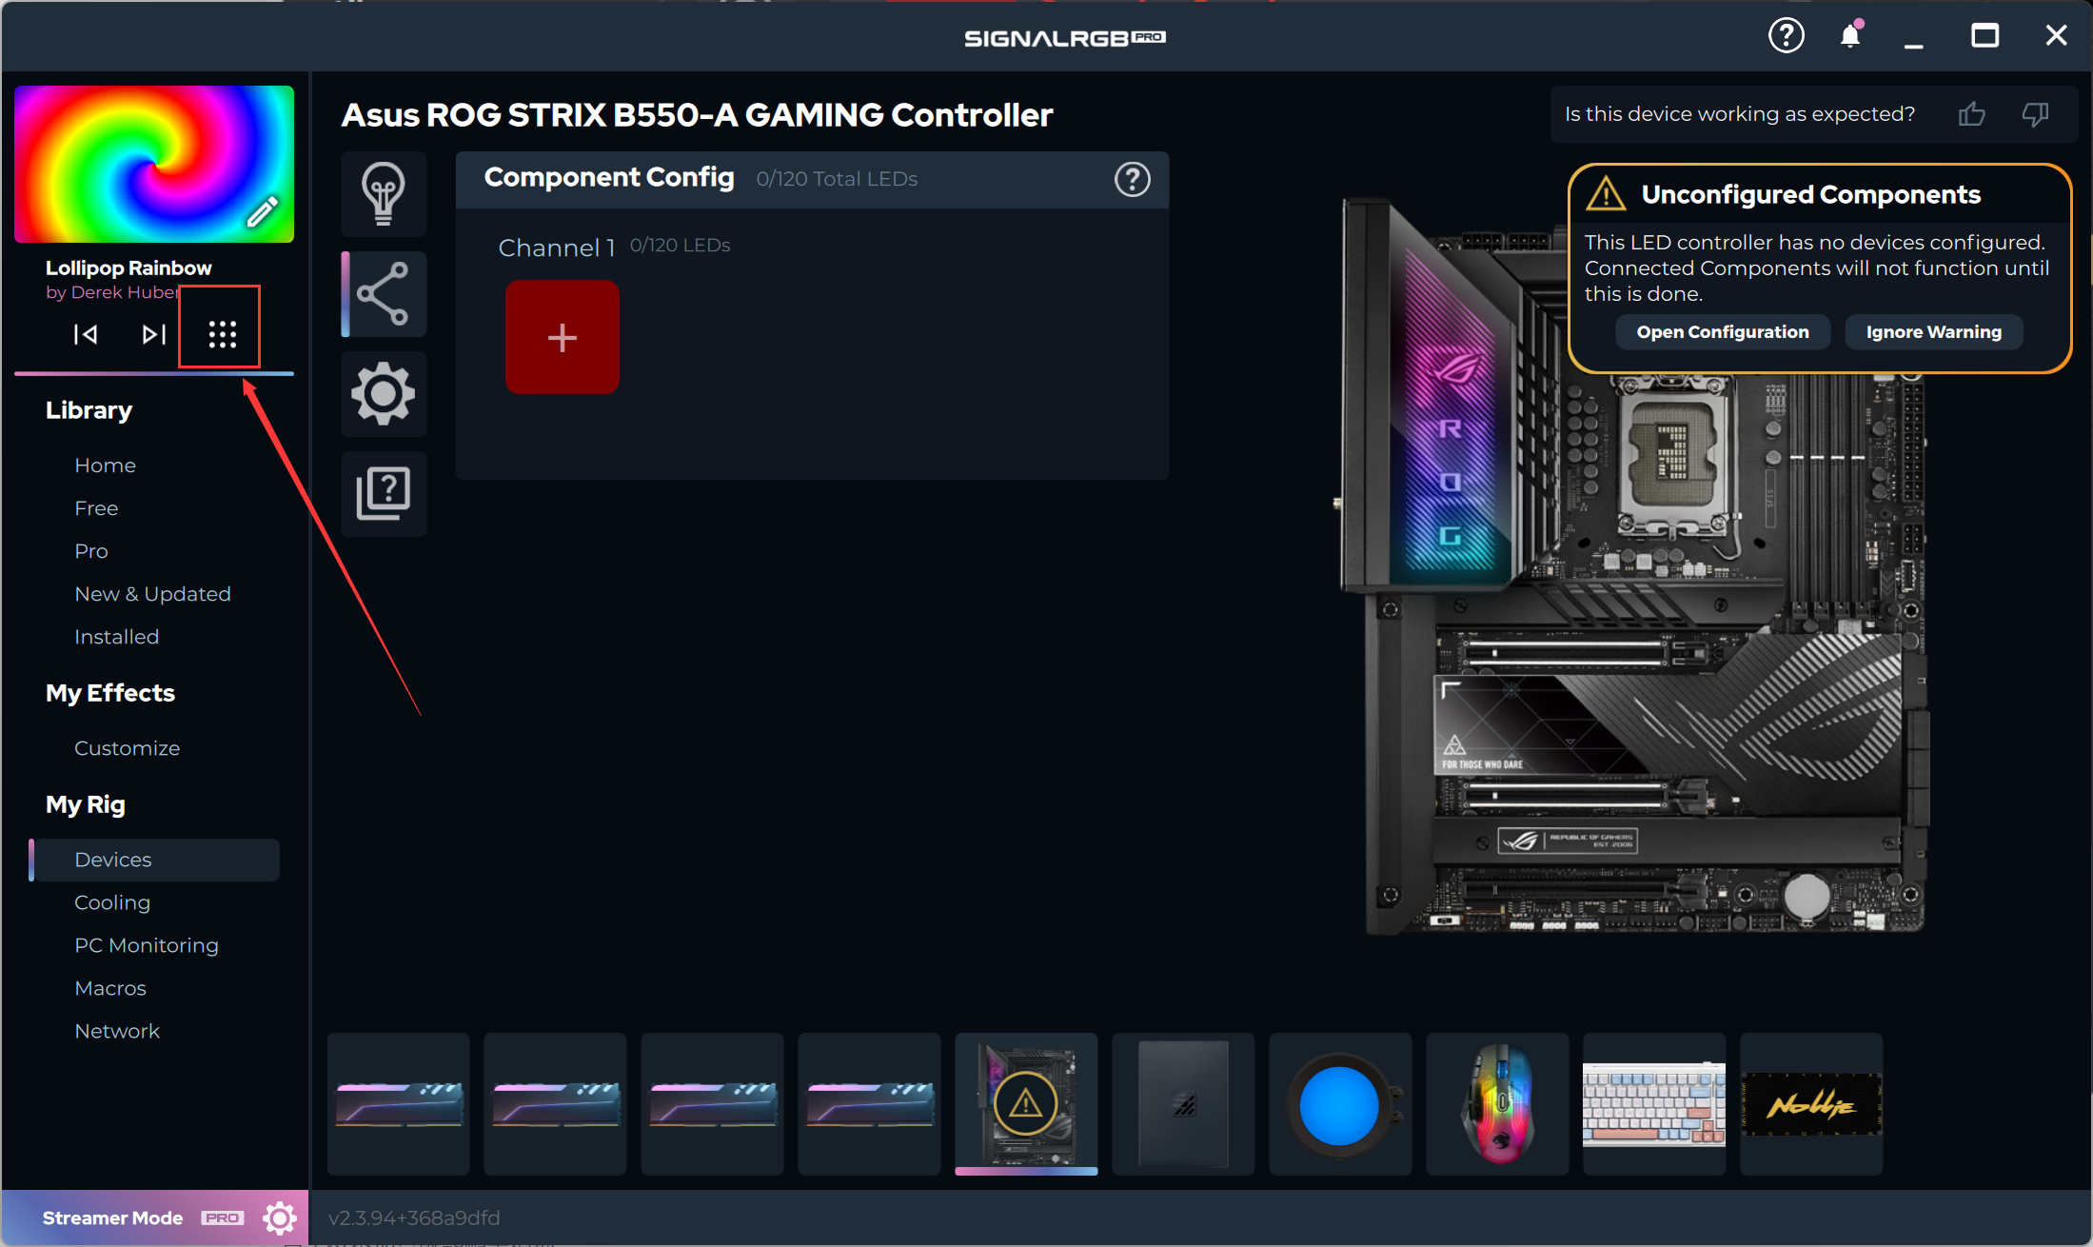Click the My Rig section header
The width and height of the screenshot is (2093, 1247).
[86, 804]
